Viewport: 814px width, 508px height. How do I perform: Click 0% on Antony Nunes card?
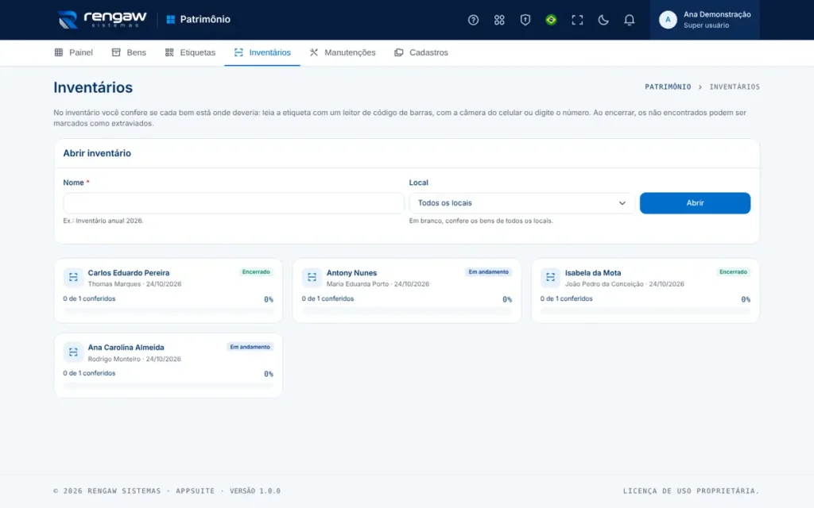[x=506, y=299]
